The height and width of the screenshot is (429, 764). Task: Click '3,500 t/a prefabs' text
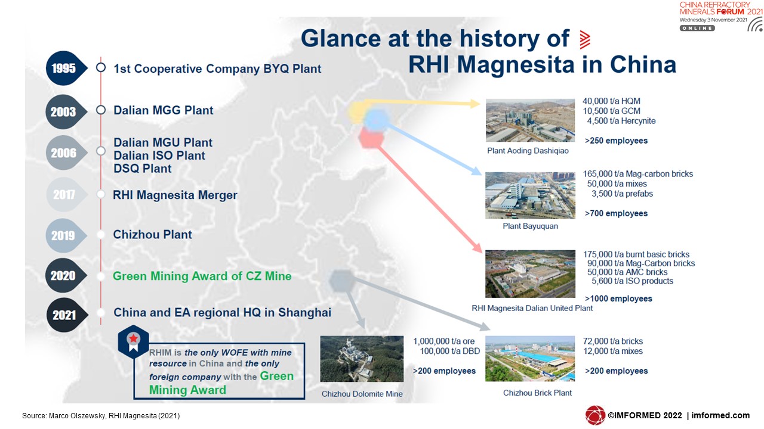(x=623, y=194)
